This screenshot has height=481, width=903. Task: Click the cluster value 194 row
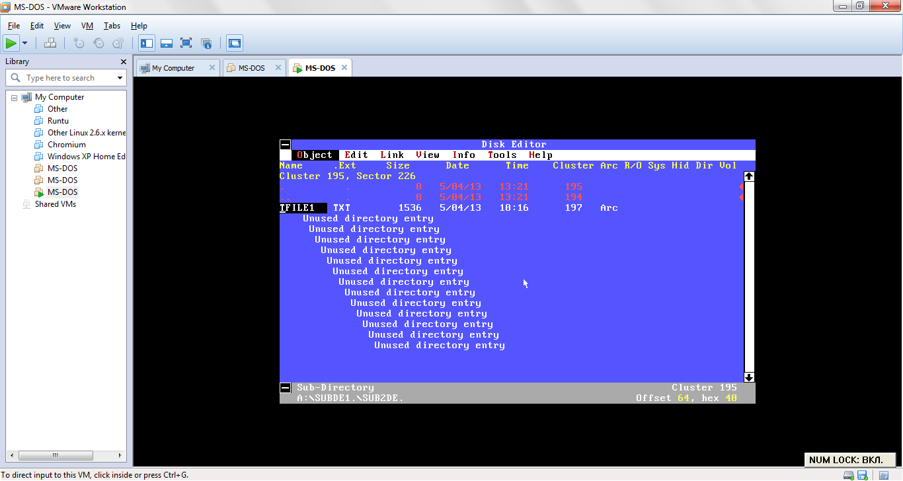coord(574,198)
